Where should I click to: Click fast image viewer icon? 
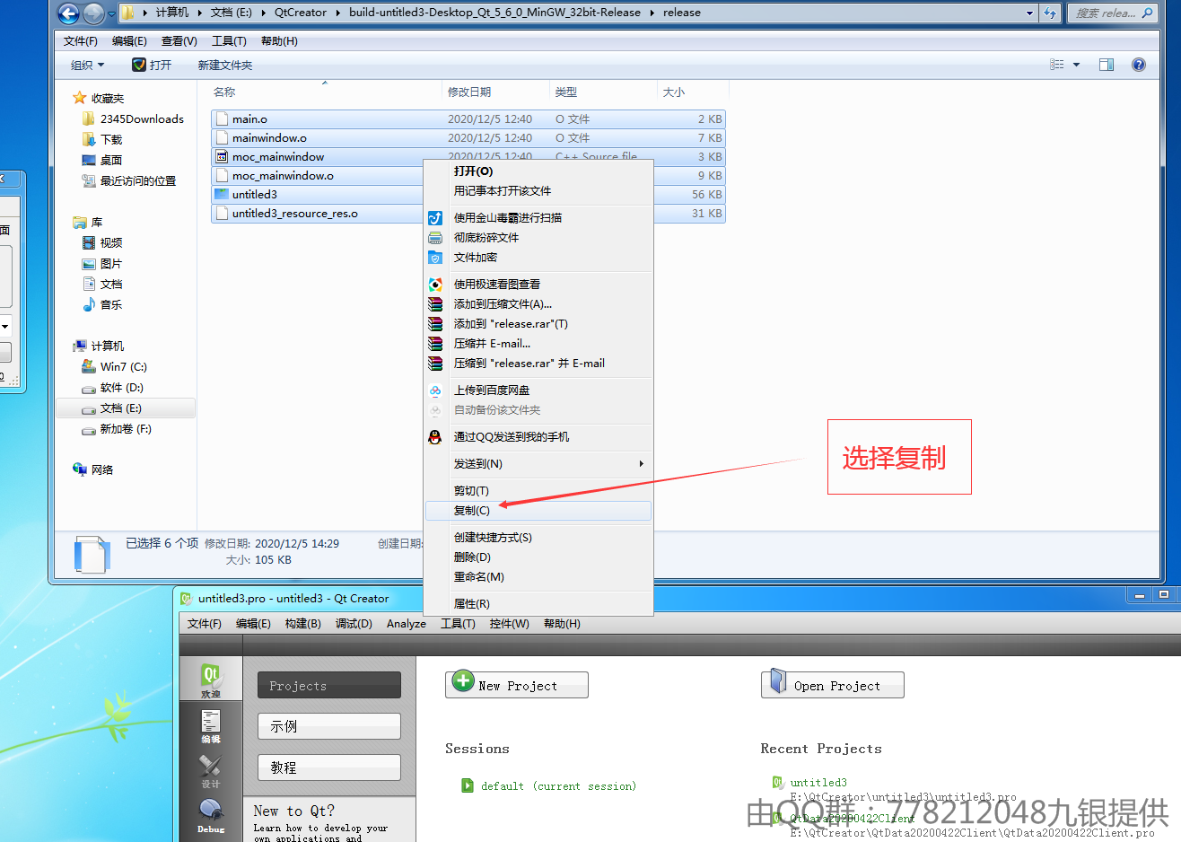[435, 285]
